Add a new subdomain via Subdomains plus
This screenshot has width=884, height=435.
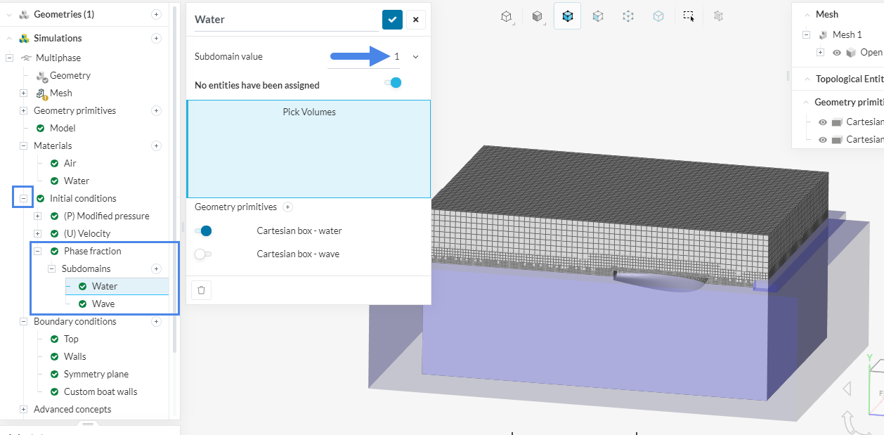156,268
